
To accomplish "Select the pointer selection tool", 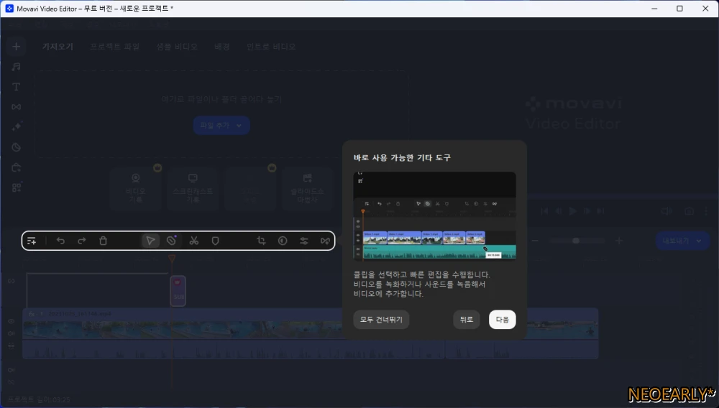I will (x=150, y=241).
